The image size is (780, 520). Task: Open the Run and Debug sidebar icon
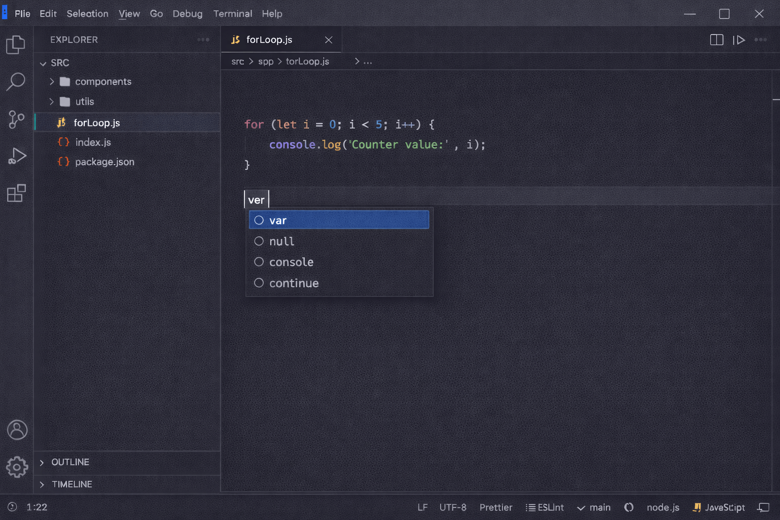(17, 156)
